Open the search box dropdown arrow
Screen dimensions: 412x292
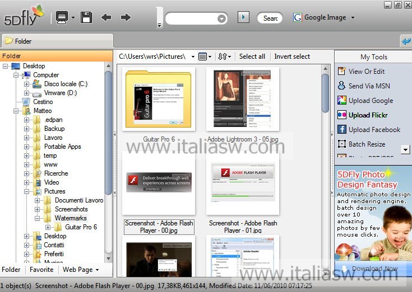pyautogui.click(x=221, y=18)
